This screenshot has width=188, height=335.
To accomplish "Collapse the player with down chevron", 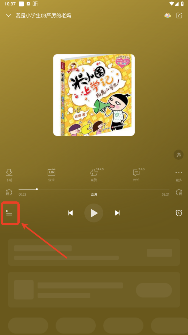I will (x=9, y=16).
